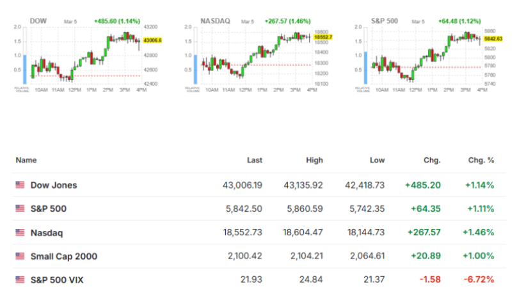Select Dow Jones percent change +1.14%

pyautogui.click(x=479, y=185)
